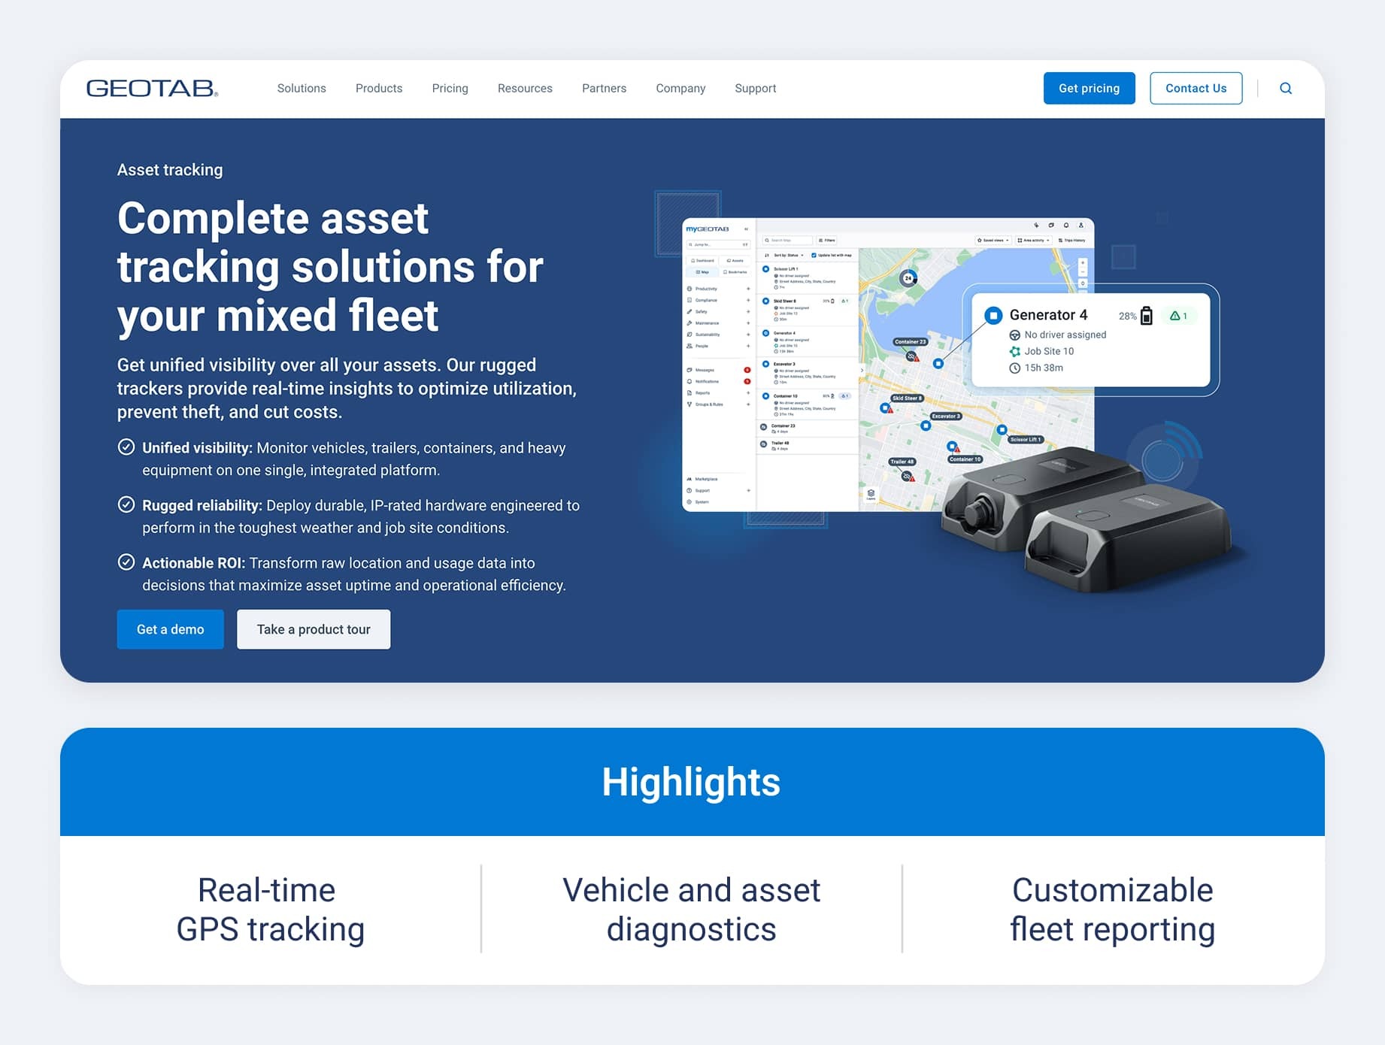Open Notifications in the MyGeotab sidebar

pyautogui.click(x=718, y=381)
